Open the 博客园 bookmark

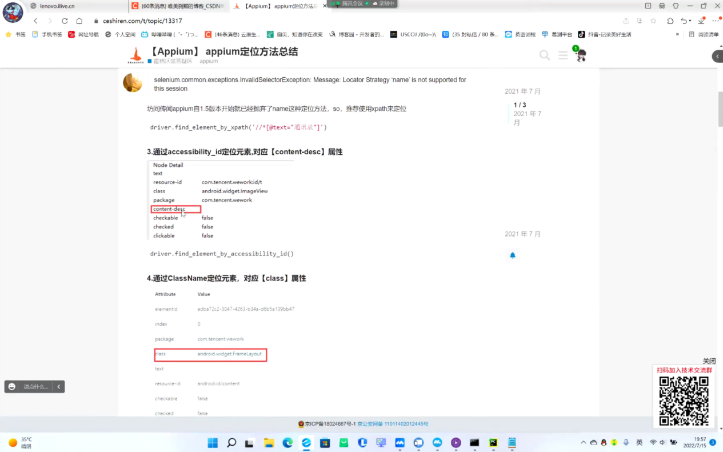357,34
